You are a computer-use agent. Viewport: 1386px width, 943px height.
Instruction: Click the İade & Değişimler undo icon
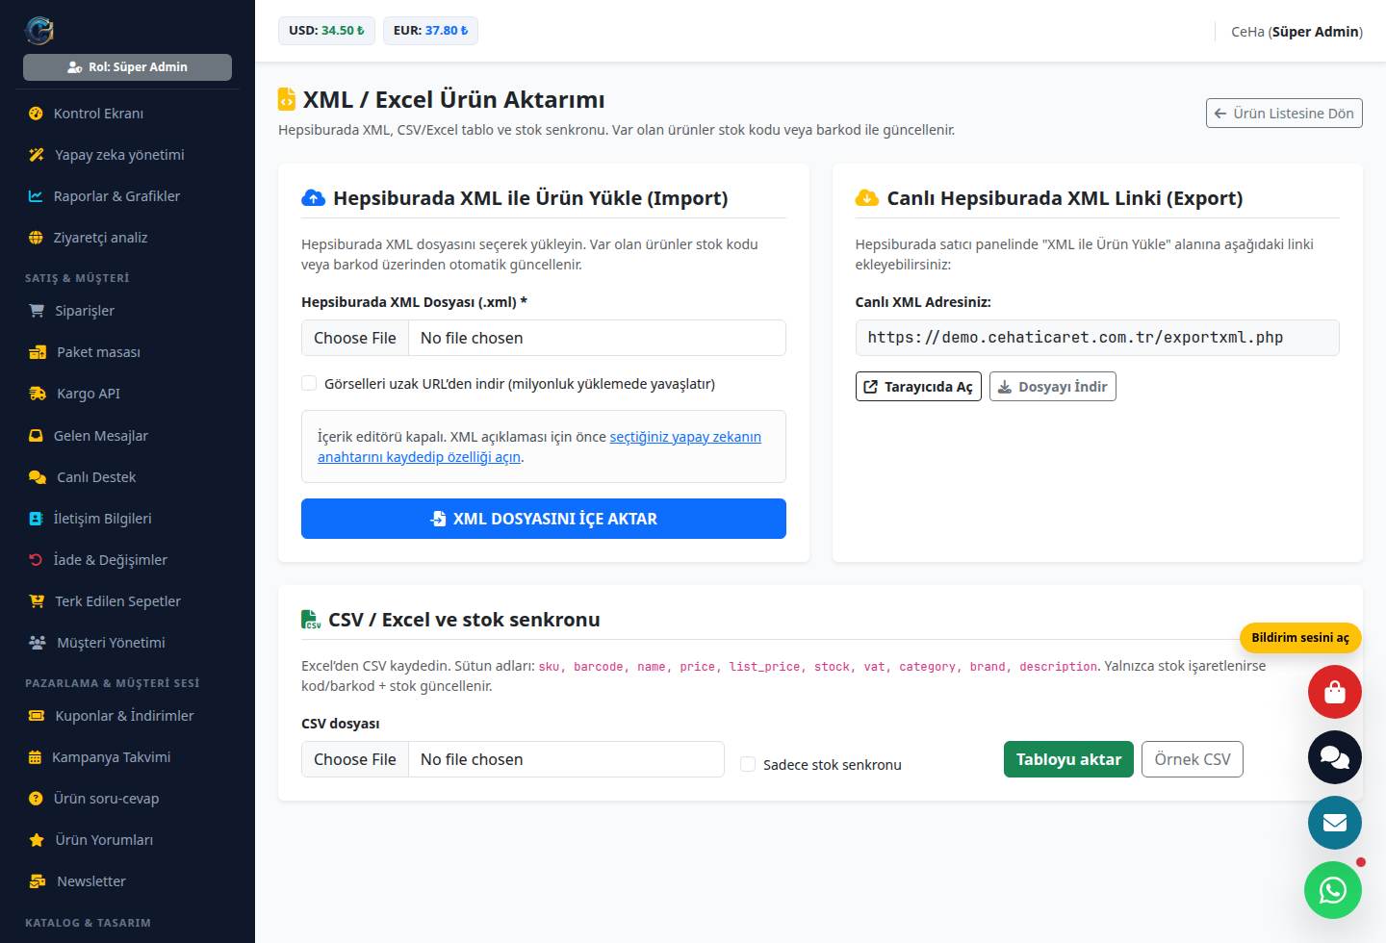(36, 560)
